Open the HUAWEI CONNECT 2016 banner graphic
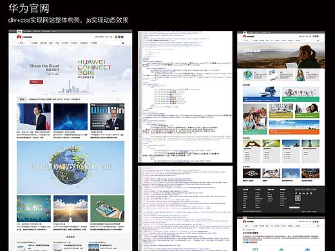This screenshot has height=251, width=335. [x=94, y=69]
